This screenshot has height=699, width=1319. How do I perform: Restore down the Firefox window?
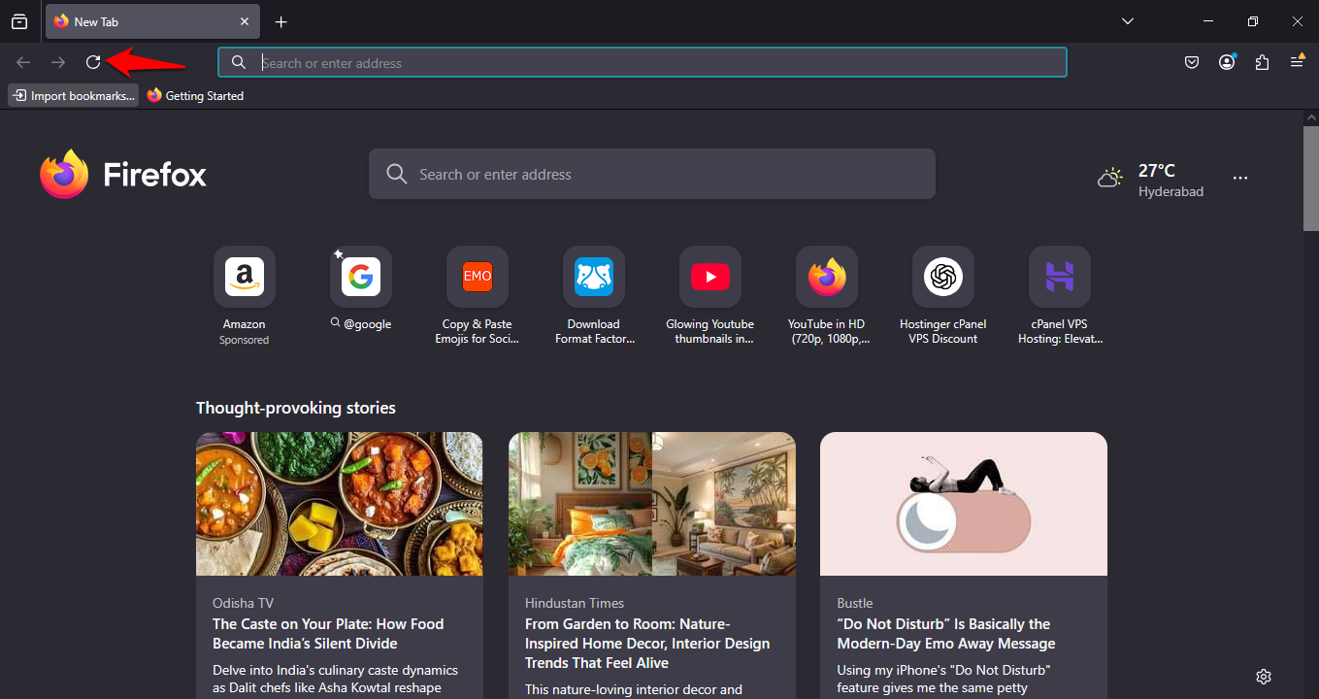coord(1253,21)
